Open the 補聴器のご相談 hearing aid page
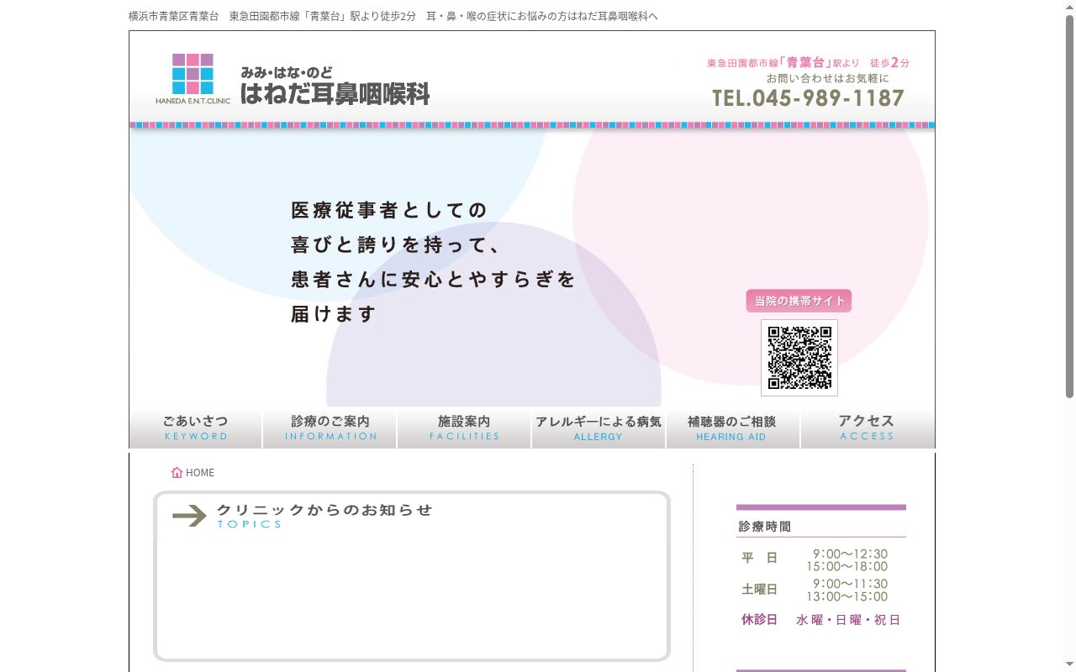Viewport: 1076px width, 672px height. click(733, 428)
